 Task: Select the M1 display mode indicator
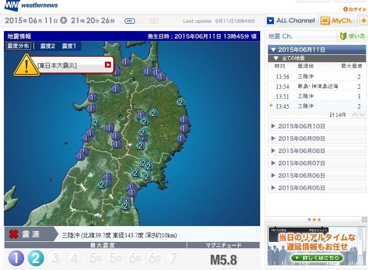pos(130,21)
